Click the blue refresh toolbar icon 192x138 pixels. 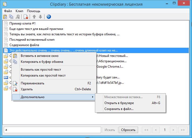pos(49,17)
